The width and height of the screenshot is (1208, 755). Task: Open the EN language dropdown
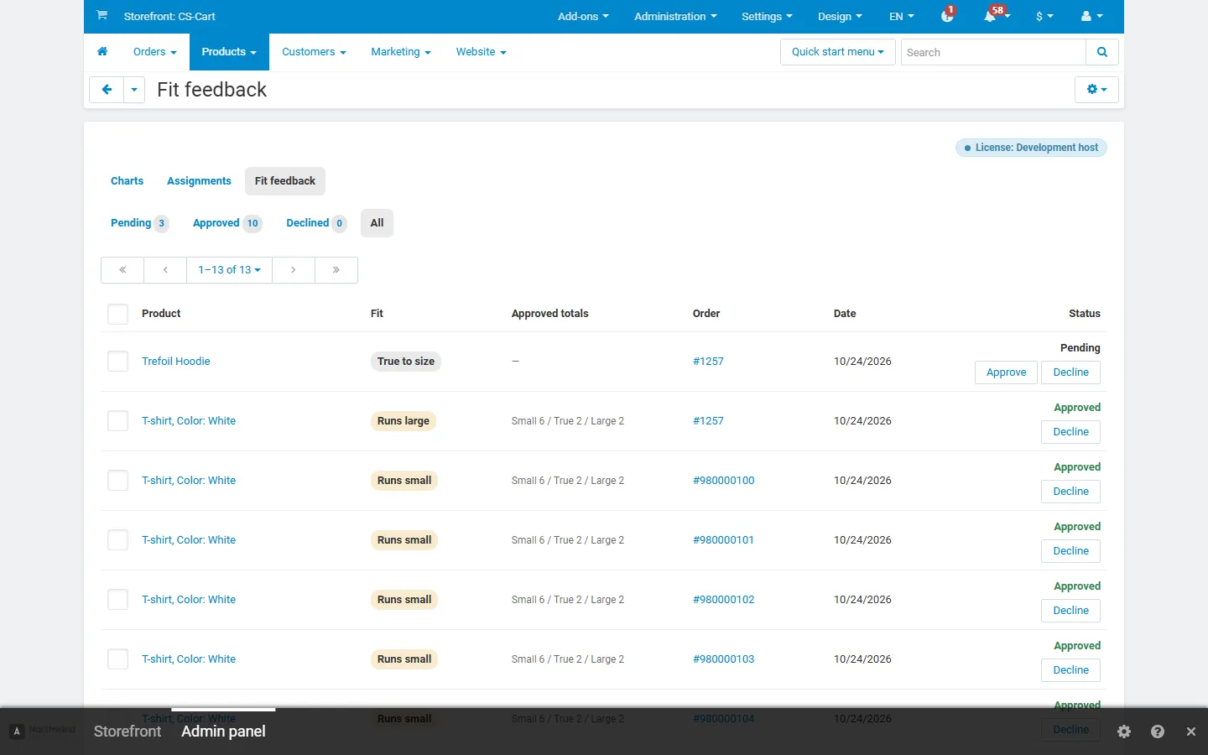point(902,16)
